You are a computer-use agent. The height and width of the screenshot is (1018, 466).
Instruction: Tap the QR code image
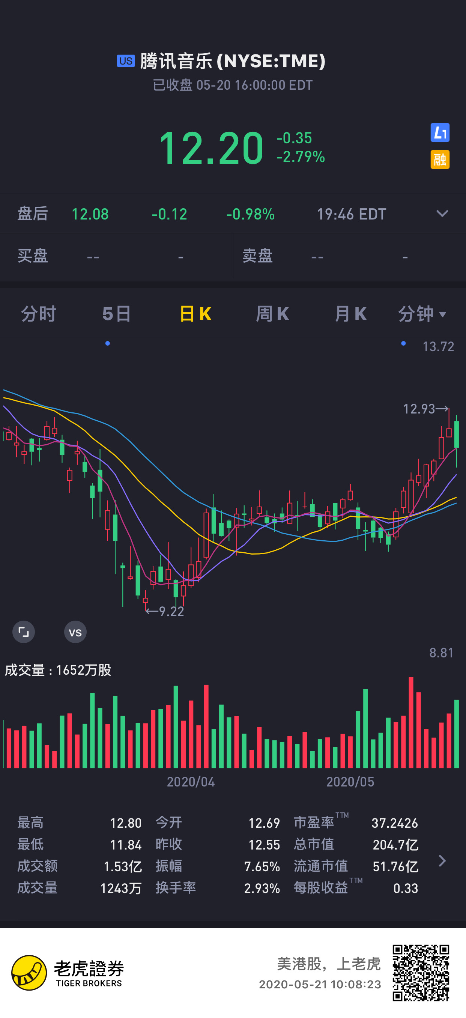[421, 973]
